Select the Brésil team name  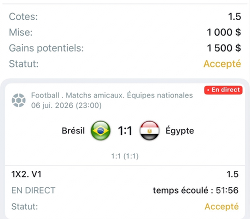[x=73, y=130]
